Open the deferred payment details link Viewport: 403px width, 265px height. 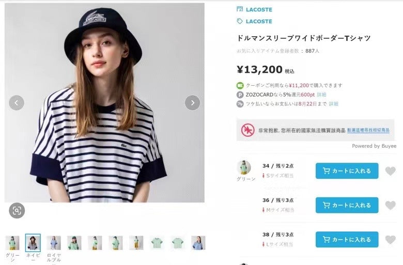[334, 104]
